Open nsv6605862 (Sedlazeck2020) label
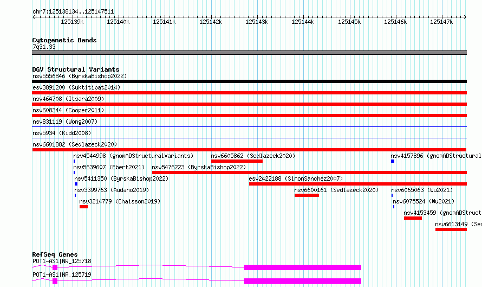This screenshot has width=482, height=287. click(253, 156)
